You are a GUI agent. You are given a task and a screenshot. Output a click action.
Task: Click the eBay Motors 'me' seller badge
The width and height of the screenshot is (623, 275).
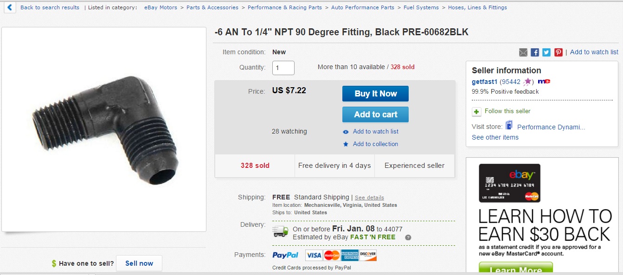click(544, 82)
